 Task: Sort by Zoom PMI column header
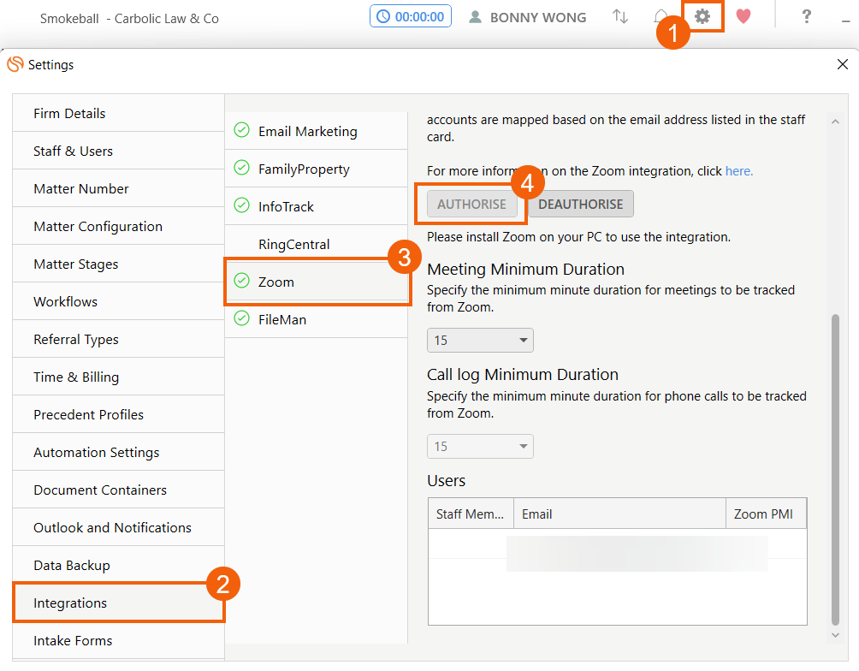[766, 514]
